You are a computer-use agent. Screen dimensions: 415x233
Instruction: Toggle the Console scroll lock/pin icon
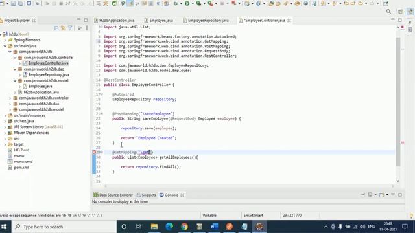(363, 195)
